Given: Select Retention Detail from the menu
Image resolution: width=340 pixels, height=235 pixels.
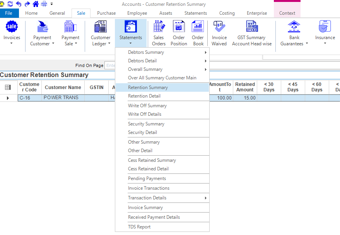Looking at the screenshot, I should (x=144, y=96).
